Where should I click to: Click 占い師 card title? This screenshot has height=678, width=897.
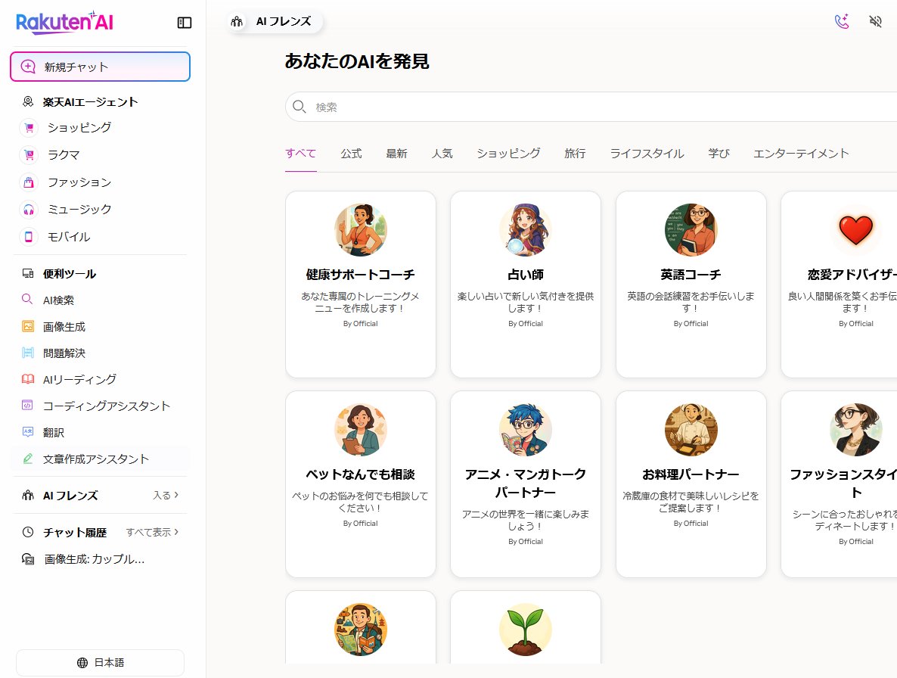point(526,275)
